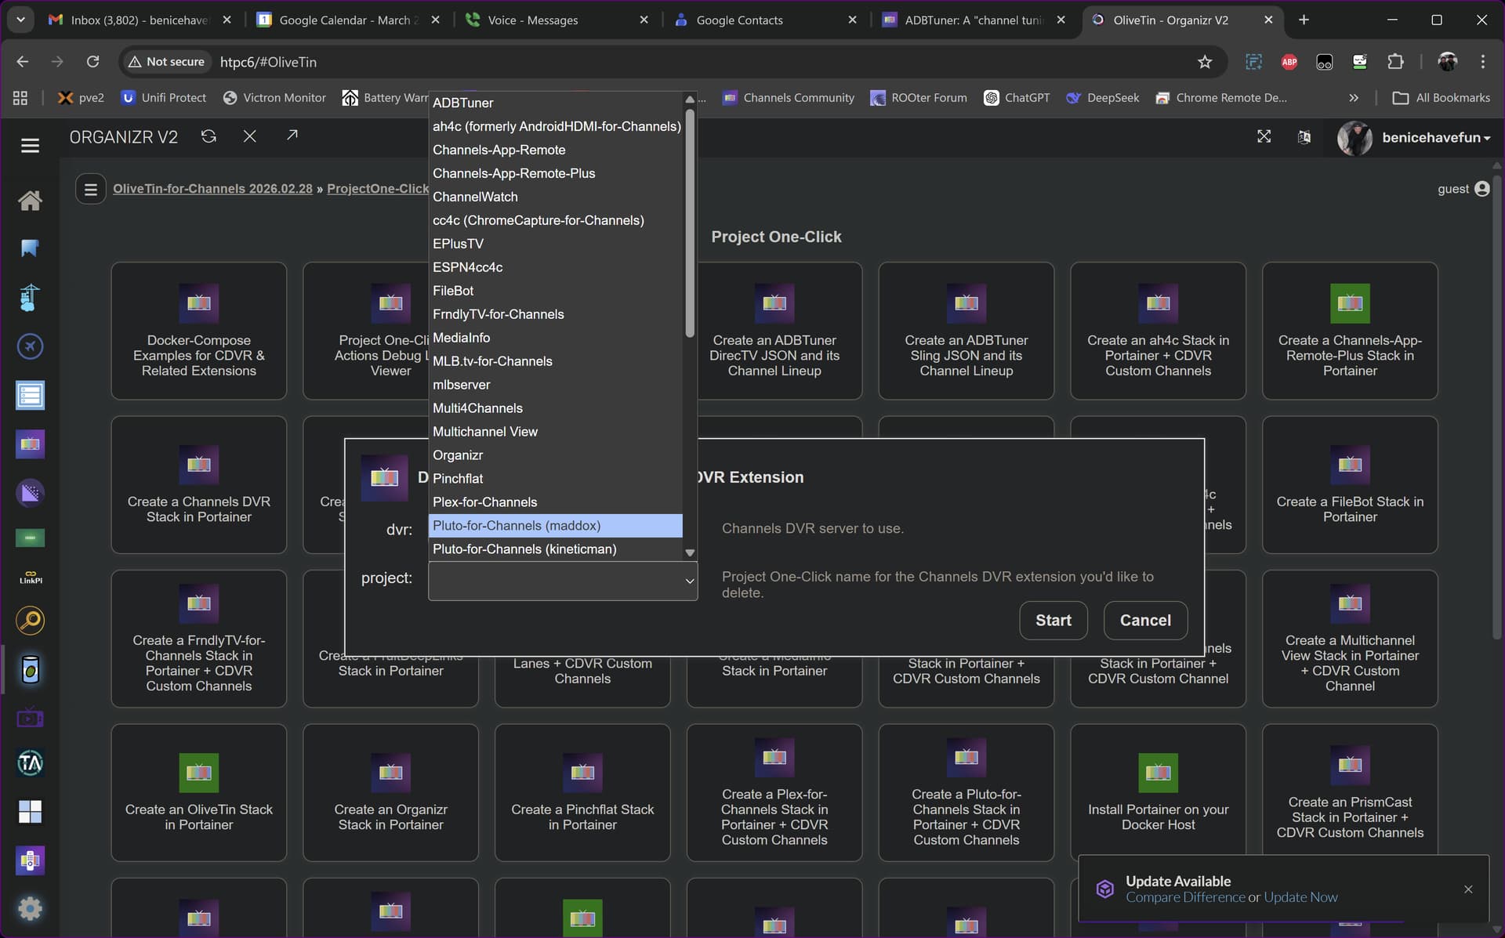Switch to the Google Contacts tab
The width and height of the screenshot is (1505, 938).
pos(739,20)
